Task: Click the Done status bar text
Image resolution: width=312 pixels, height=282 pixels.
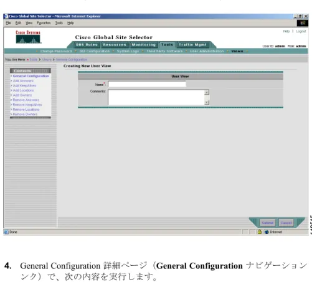Action: pos(13,232)
